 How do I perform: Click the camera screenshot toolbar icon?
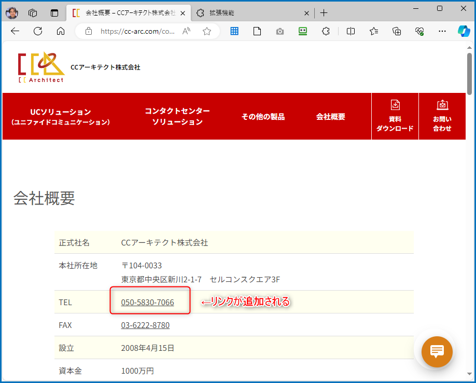click(x=280, y=31)
